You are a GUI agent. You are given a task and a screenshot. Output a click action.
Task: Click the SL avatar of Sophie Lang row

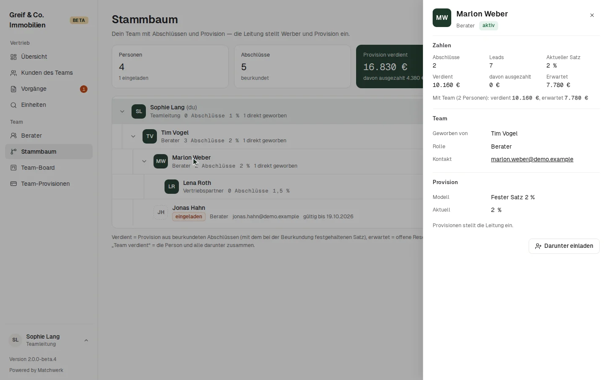139,111
